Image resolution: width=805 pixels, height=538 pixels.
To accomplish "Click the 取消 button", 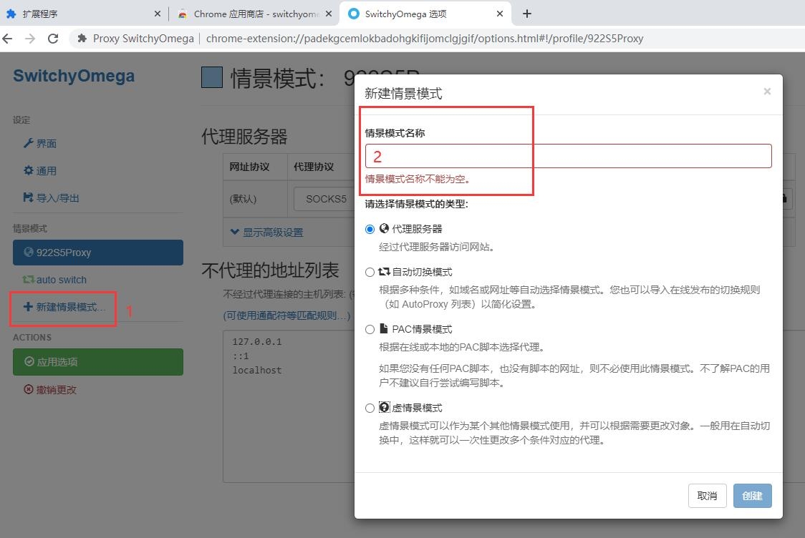I will pos(707,496).
